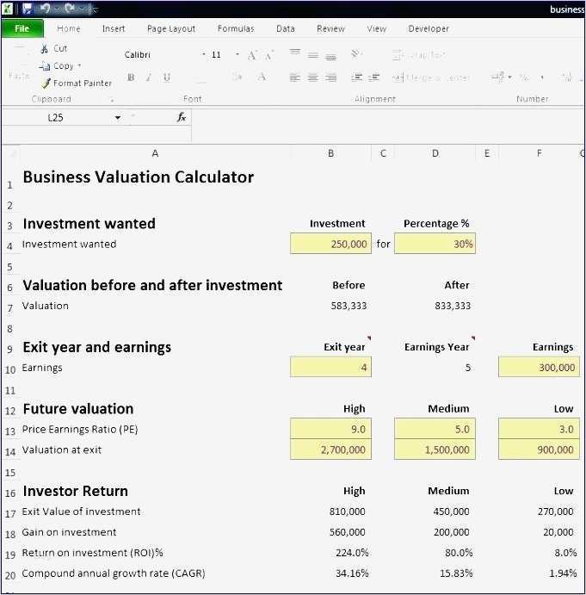This screenshot has width=586, height=595.
Task: Select row 10 header
Action: tap(10, 369)
